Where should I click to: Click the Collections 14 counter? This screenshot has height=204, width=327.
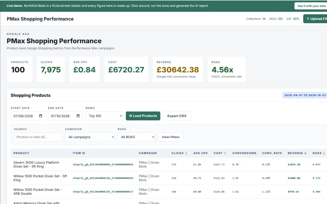[256, 19]
